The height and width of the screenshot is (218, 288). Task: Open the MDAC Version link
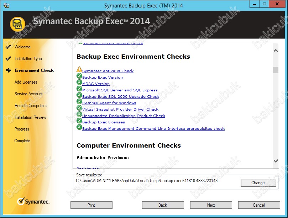tap(96, 84)
